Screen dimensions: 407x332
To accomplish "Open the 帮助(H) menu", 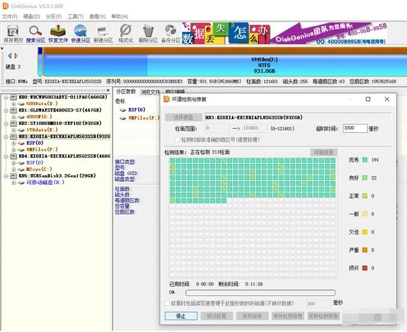I will tap(120, 17).
